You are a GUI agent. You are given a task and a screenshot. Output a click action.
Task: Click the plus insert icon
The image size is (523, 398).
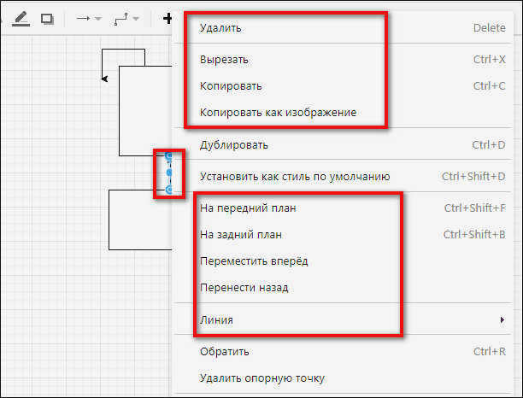point(167,19)
